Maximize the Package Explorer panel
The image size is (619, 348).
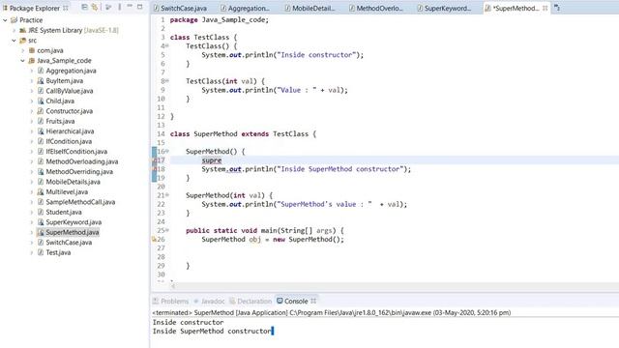pos(139,7)
